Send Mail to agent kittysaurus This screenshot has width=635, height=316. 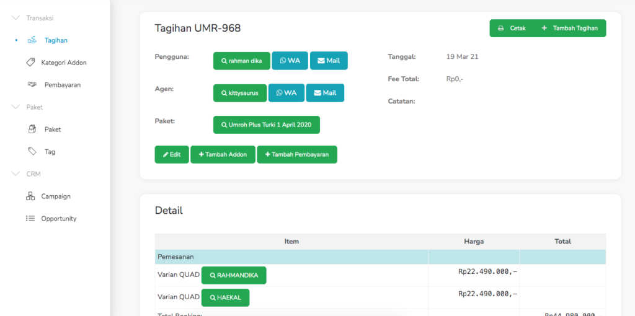(325, 93)
